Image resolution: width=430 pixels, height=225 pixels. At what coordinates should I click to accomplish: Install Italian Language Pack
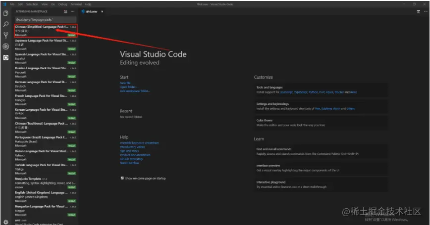(x=72, y=160)
